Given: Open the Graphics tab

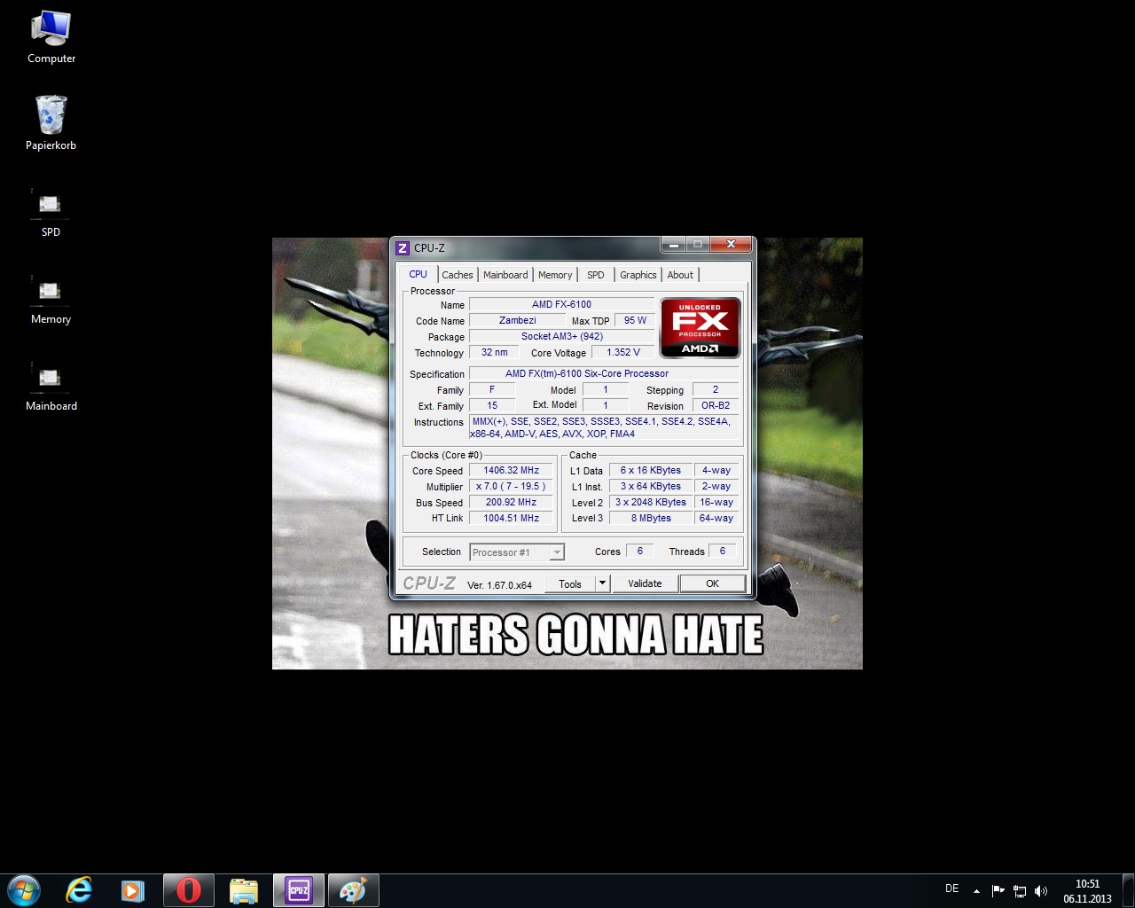Looking at the screenshot, I should pos(638,275).
